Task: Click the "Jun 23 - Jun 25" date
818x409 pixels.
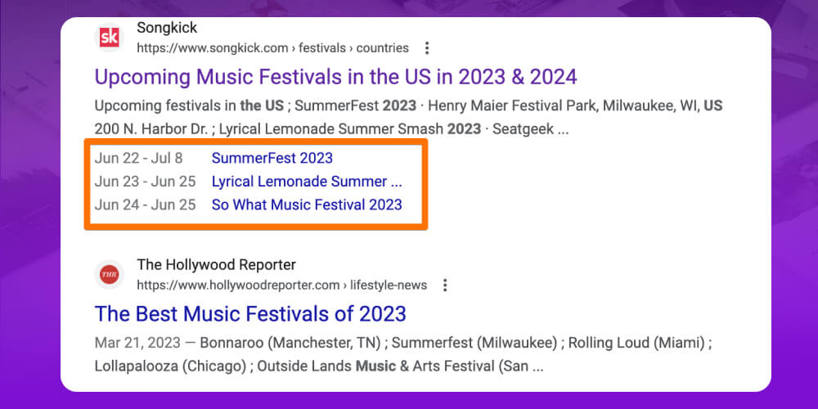Action: pyautogui.click(x=145, y=182)
